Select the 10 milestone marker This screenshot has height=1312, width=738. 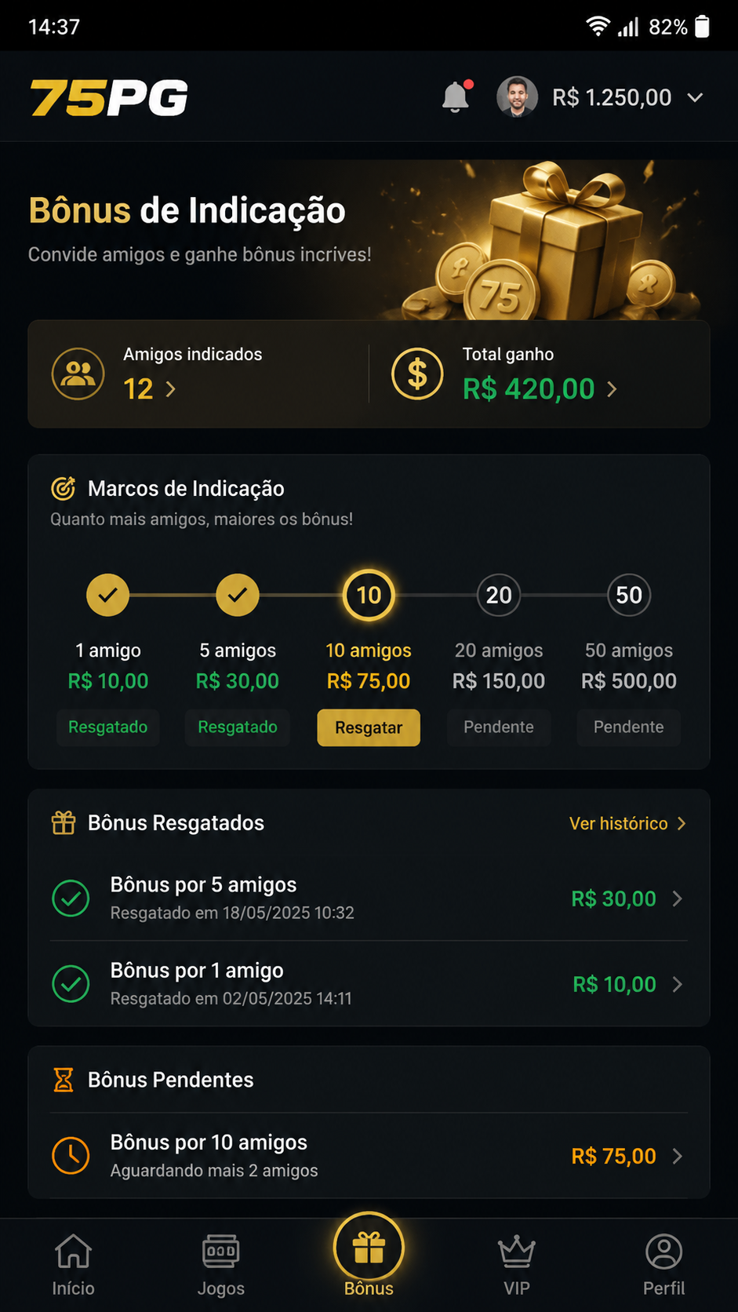pyautogui.click(x=369, y=596)
